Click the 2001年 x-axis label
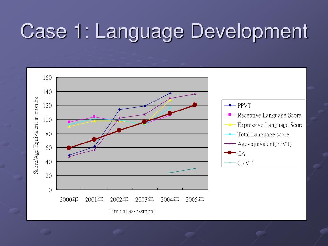Screen dimensions: 328x246 click(94, 199)
